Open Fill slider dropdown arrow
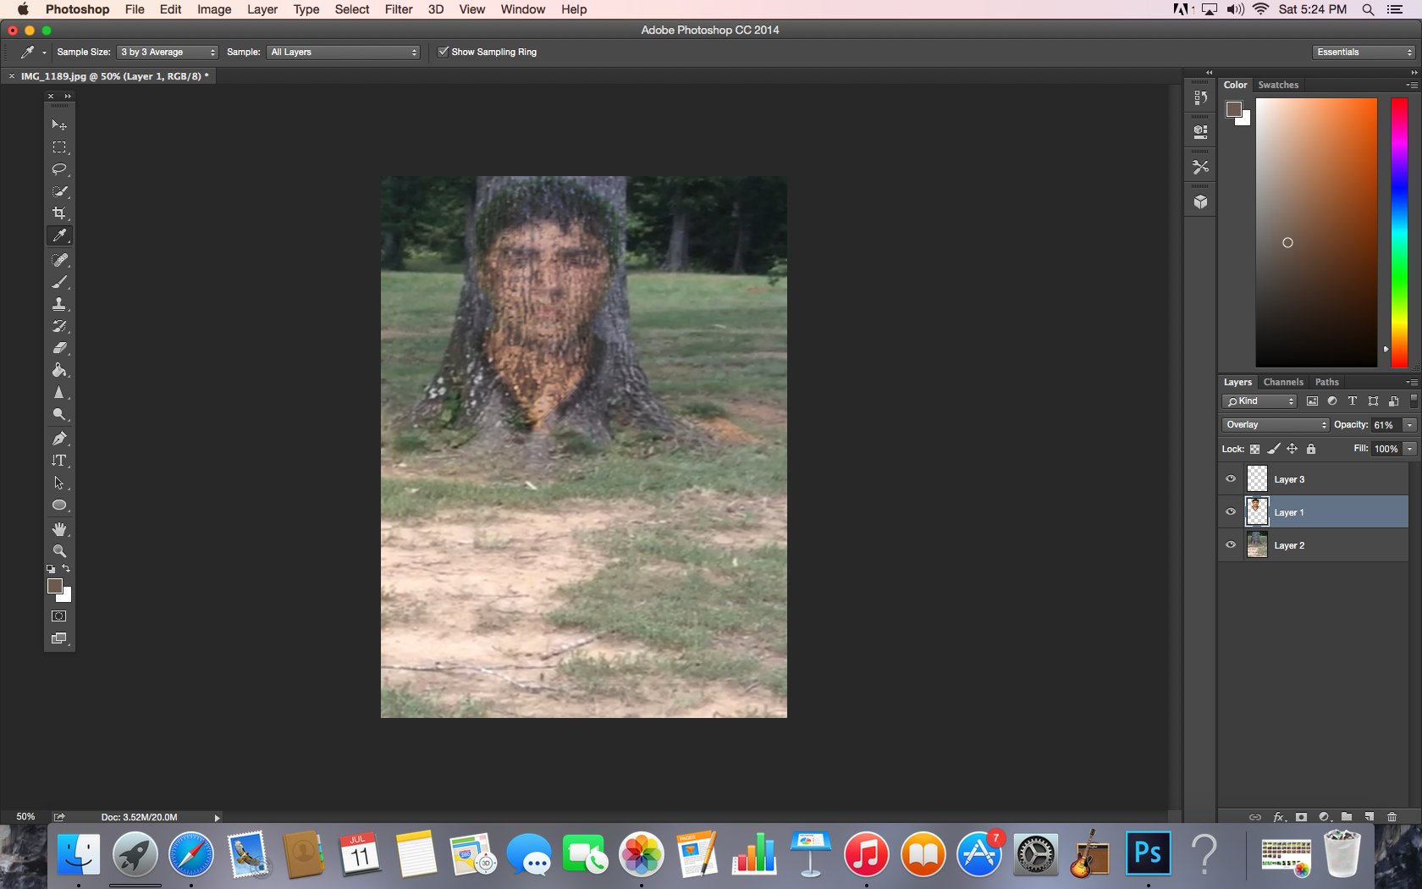The image size is (1422, 889). coord(1410,449)
